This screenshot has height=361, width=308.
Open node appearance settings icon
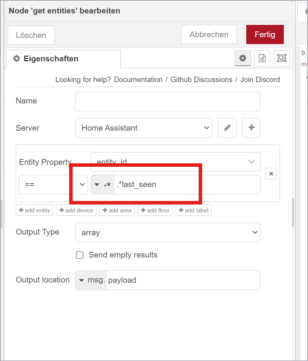[x=282, y=58]
